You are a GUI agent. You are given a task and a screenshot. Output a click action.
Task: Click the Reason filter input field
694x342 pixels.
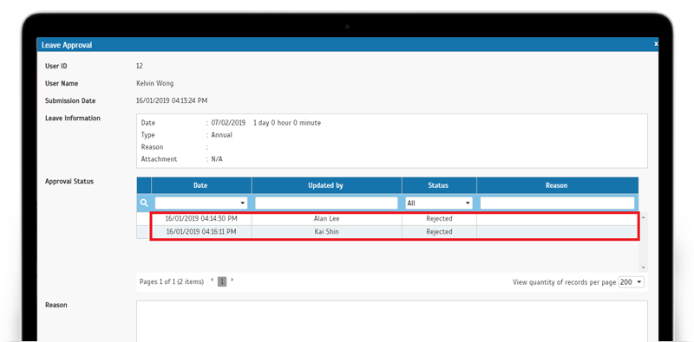[557, 203]
